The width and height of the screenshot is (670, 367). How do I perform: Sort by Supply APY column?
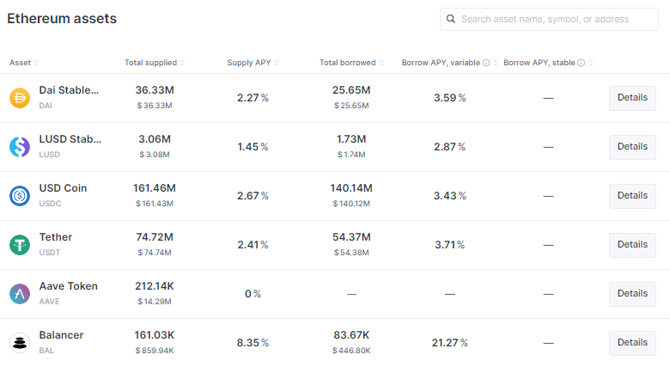click(253, 63)
